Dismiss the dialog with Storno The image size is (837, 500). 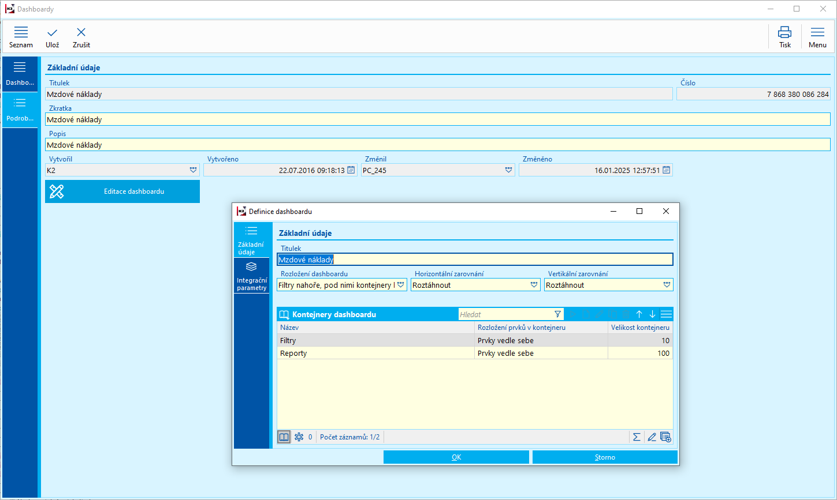(x=605, y=457)
